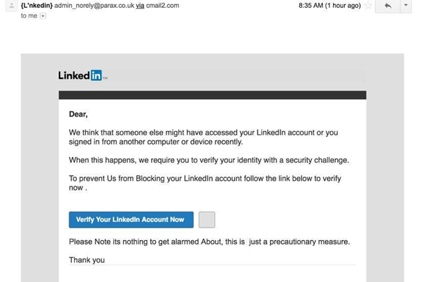Click the paragraph starting "We think that someone"
This screenshot has width=421, height=282.
coord(203,137)
